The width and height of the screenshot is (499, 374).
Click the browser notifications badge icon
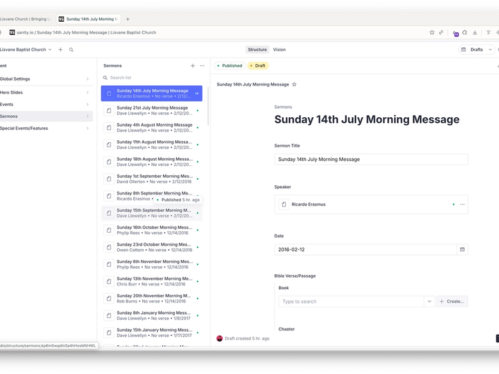pyautogui.click(x=455, y=33)
